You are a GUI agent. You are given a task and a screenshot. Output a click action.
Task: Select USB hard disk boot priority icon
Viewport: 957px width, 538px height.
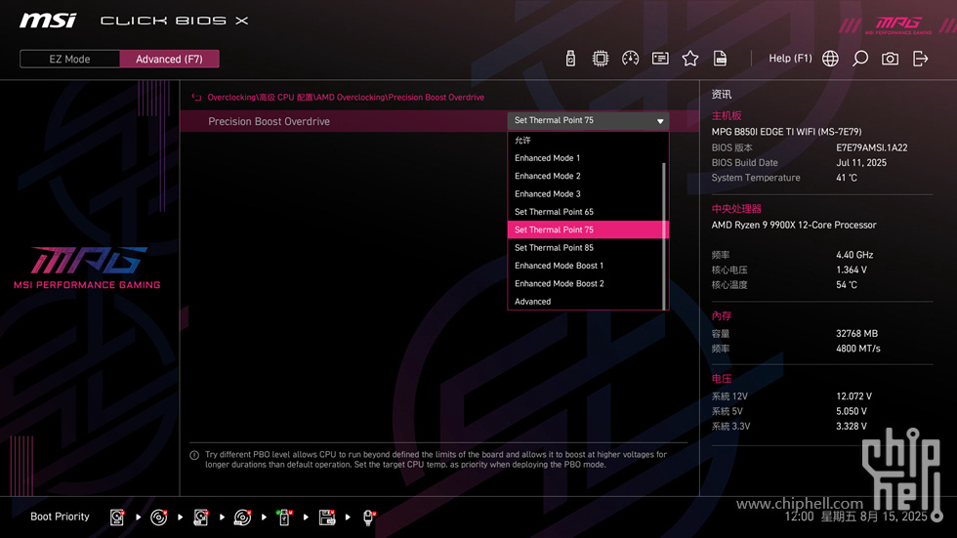pos(201,517)
